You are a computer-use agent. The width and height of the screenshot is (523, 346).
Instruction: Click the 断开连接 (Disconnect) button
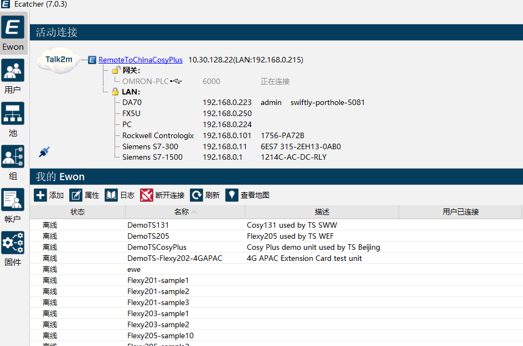tap(162, 195)
